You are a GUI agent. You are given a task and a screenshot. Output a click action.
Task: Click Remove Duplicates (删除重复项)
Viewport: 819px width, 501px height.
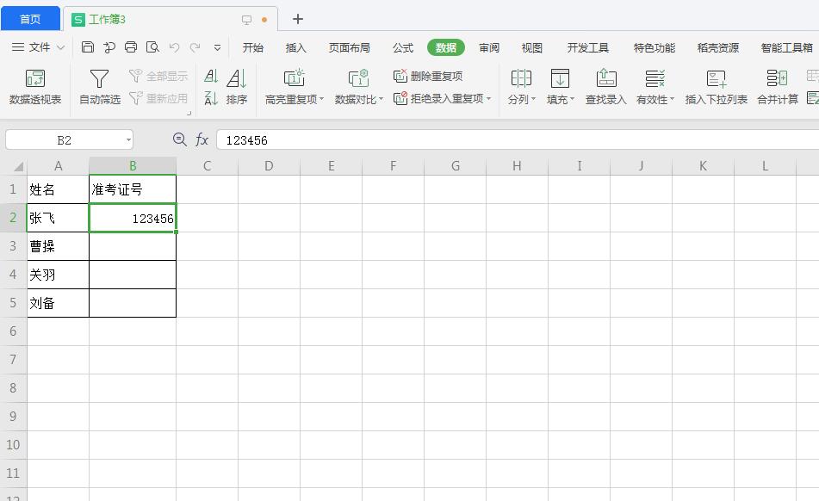pos(428,77)
